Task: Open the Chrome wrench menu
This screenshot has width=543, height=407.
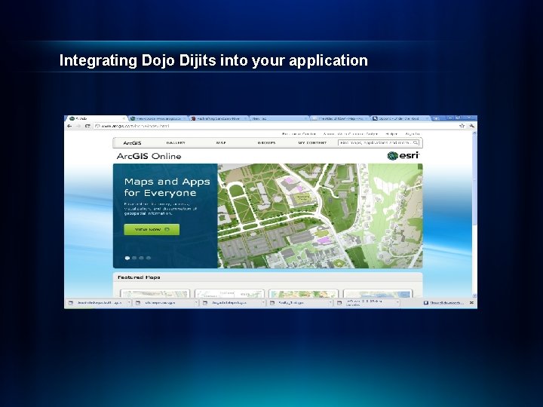Action: point(471,126)
